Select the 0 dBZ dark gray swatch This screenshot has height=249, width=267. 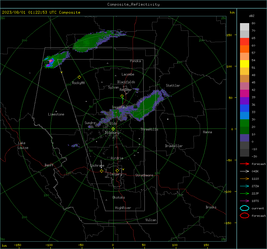pos(244,145)
